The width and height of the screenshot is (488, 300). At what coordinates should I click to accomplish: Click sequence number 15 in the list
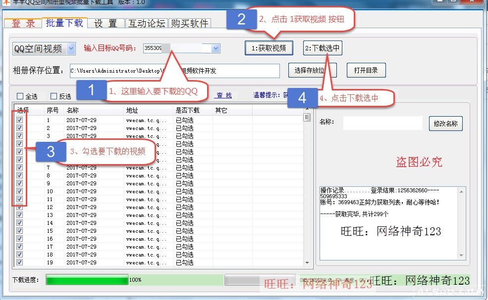[x=50, y=231]
